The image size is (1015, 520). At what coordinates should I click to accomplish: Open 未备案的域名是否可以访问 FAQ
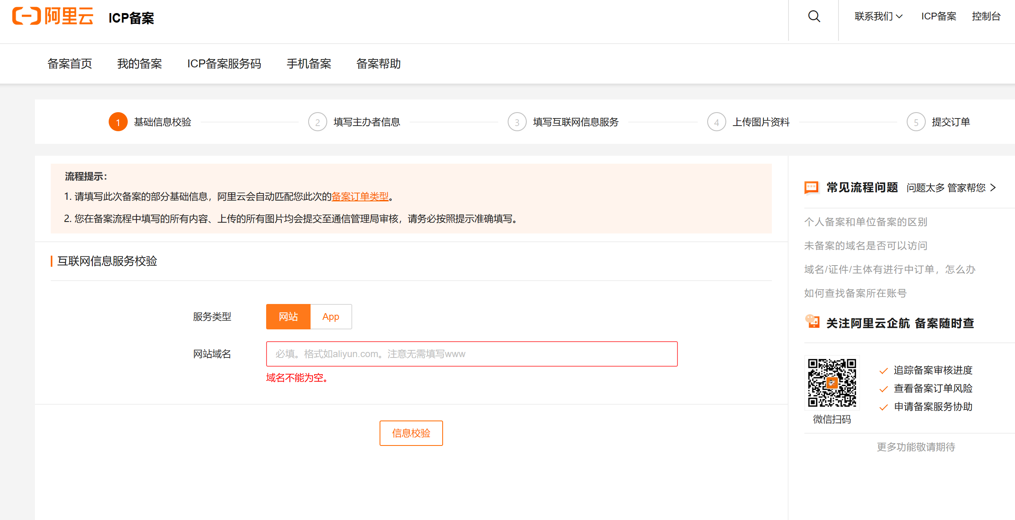pos(865,245)
